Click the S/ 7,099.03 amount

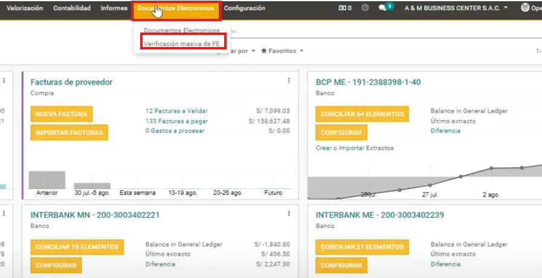273,111
